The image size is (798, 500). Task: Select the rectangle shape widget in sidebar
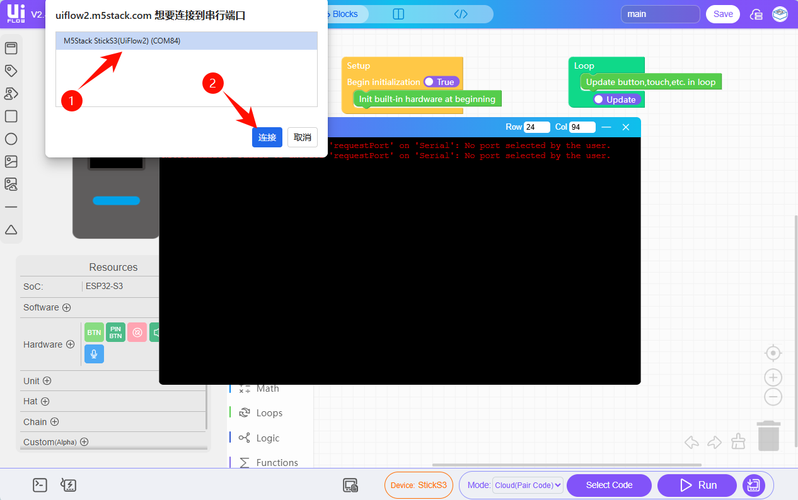[x=11, y=116]
